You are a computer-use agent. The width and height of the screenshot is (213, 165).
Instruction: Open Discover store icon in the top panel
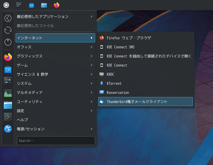32,5
